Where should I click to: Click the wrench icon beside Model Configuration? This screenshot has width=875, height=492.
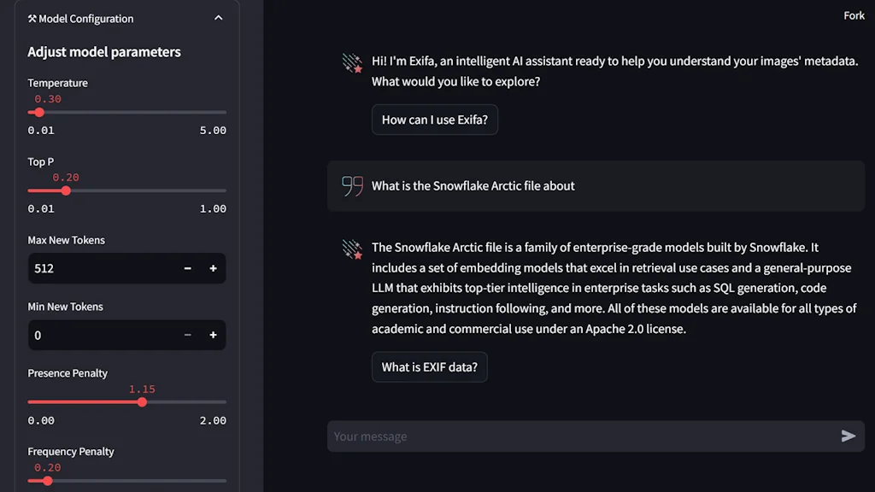tap(34, 18)
